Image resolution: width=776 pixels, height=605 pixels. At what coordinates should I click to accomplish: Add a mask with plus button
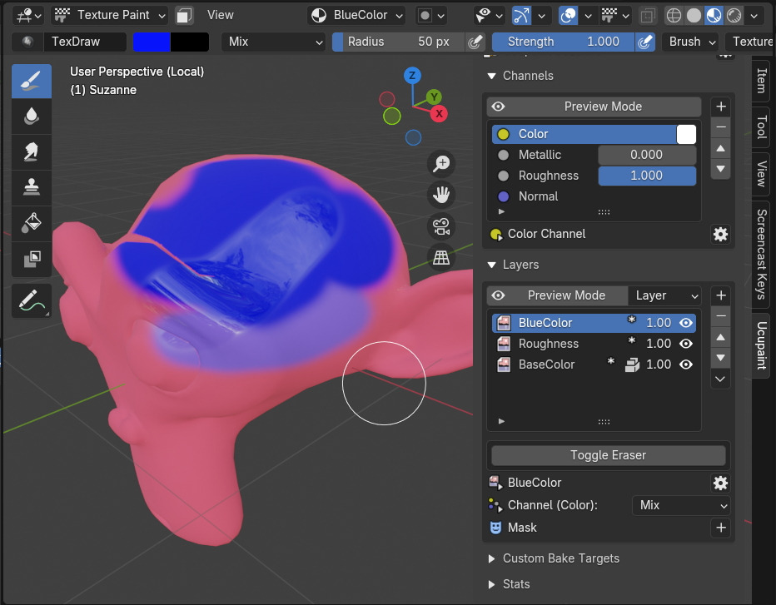coord(720,528)
